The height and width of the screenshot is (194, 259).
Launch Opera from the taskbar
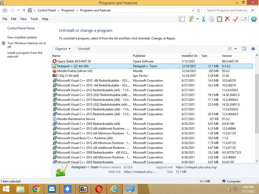[x=99, y=189]
